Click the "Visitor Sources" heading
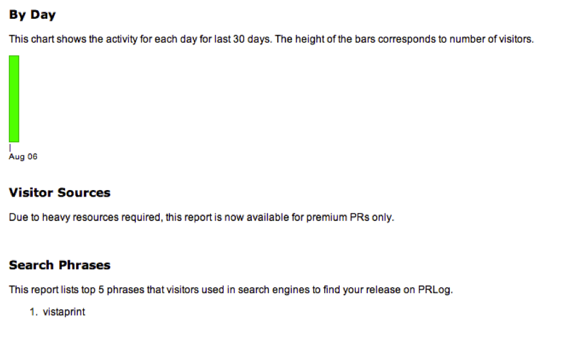 coord(59,193)
